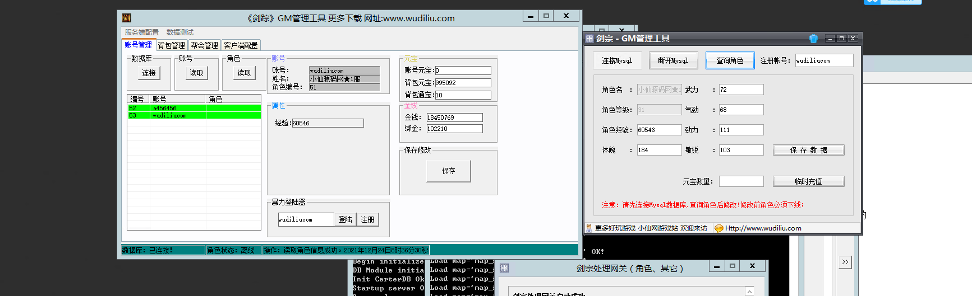Click the 连接Mysql button
The width and height of the screenshot is (972, 296).
617,60
